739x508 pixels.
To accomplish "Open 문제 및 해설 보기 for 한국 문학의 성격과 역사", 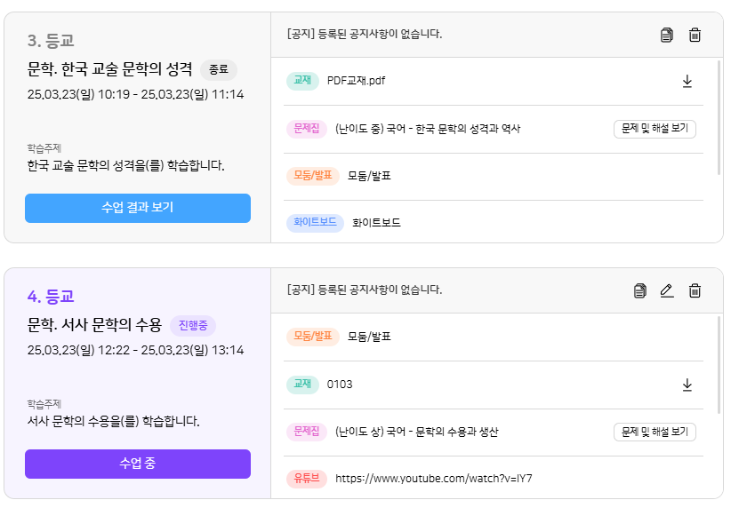I will click(655, 129).
